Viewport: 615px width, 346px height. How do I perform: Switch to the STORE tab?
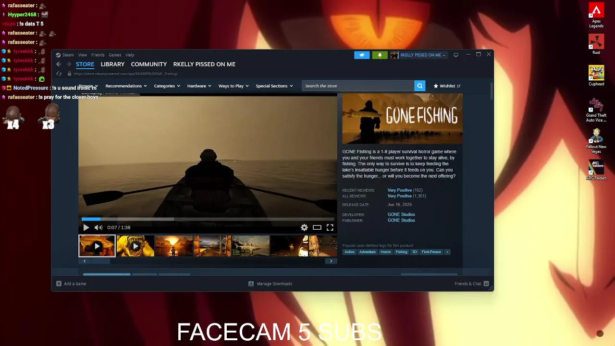tap(85, 64)
